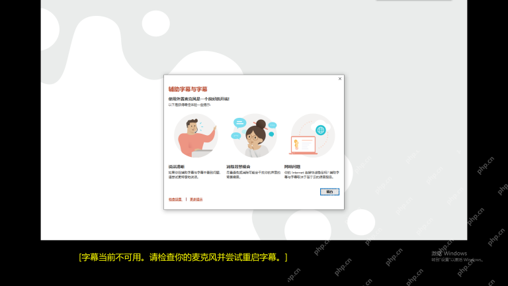The height and width of the screenshot is (286, 508).
Task: Open the 检查设置 link
Action: (175, 199)
